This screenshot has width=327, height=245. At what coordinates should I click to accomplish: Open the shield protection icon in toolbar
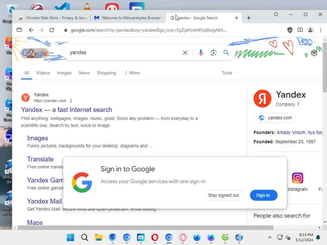[290, 30]
